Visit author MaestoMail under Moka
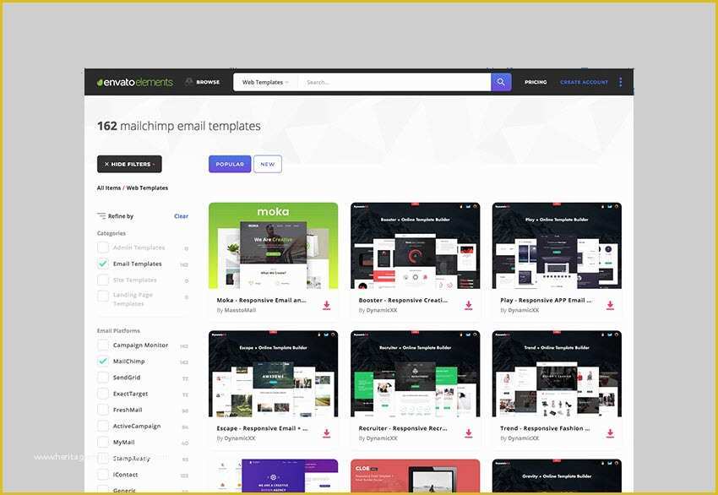The image size is (718, 495). point(240,311)
